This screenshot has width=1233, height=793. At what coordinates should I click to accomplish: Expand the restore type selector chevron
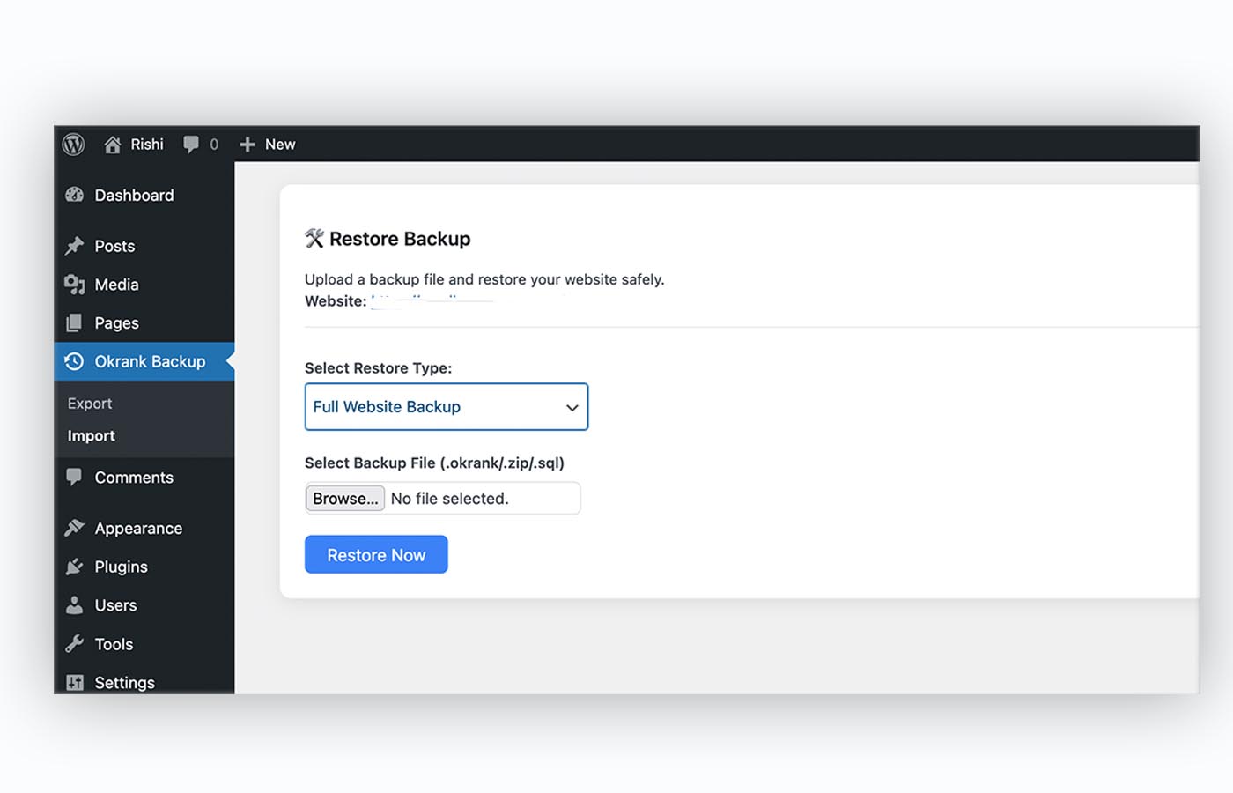pyautogui.click(x=571, y=407)
